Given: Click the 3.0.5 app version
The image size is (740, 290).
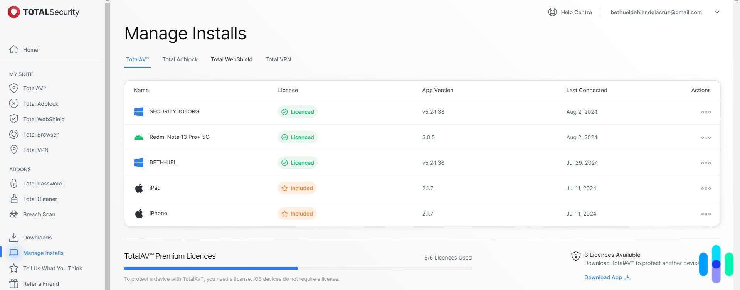Looking at the screenshot, I should click(x=428, y=137).
